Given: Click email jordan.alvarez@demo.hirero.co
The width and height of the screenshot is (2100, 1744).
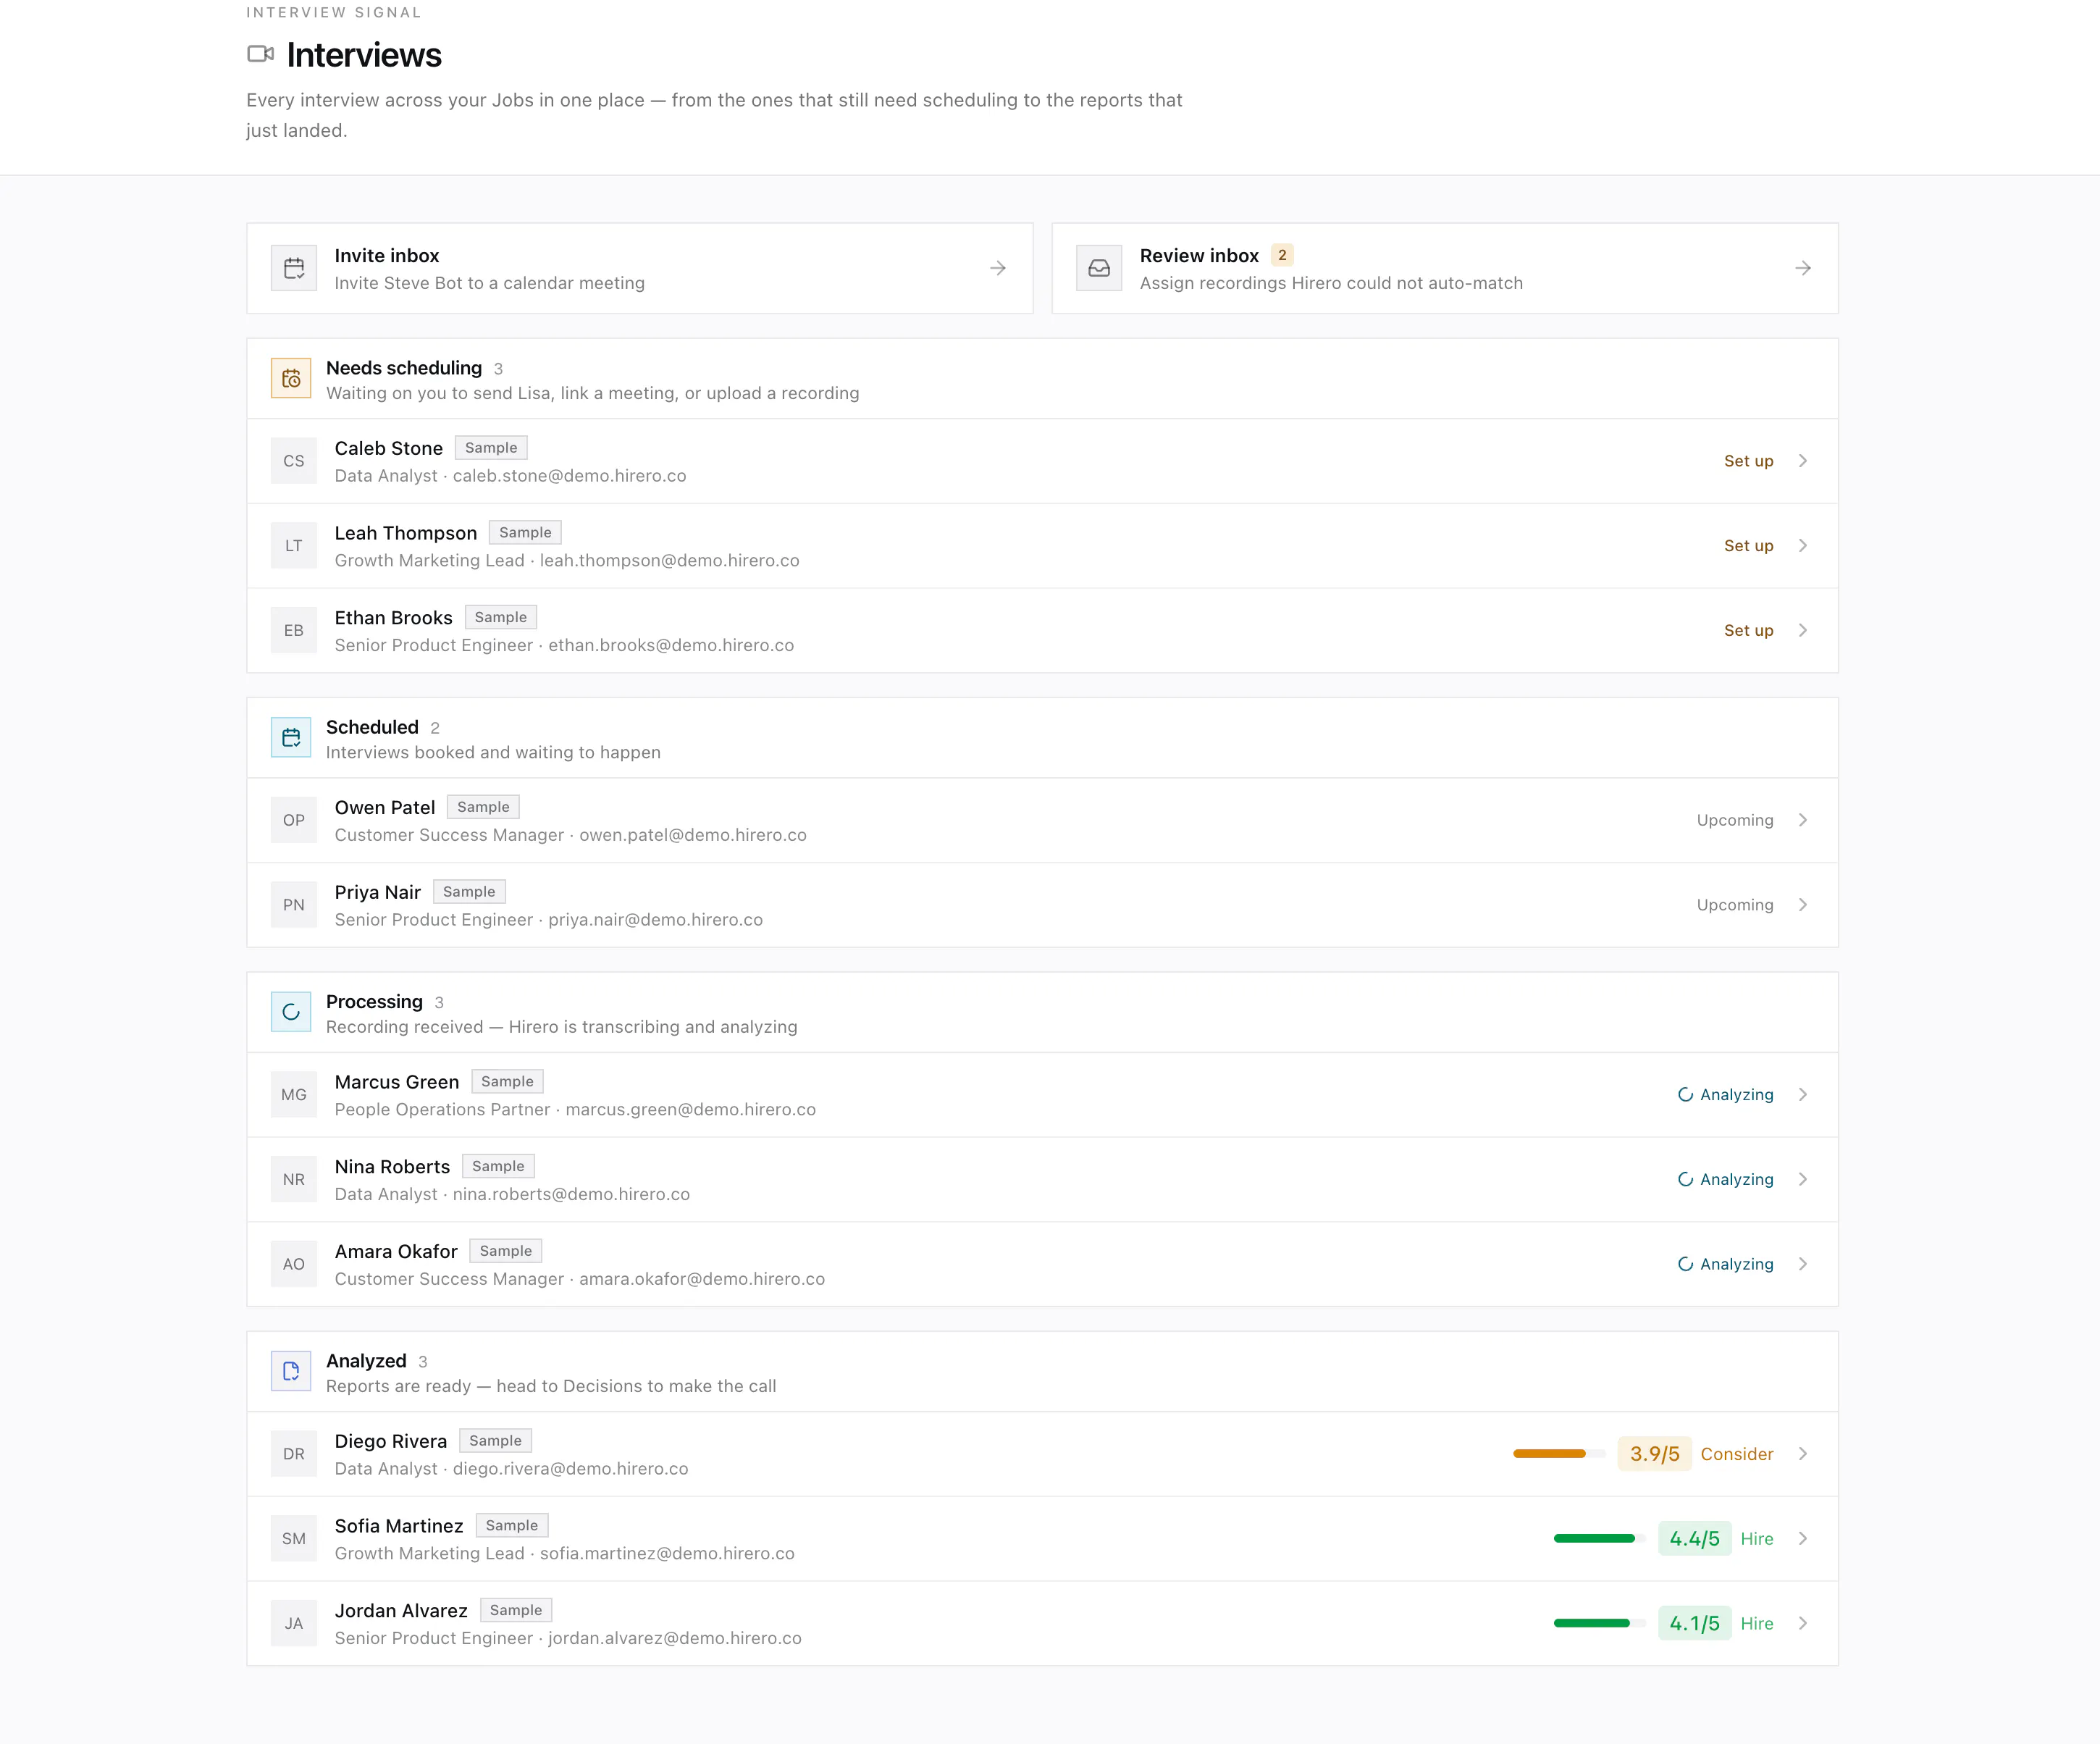Looking at the screenshot, I should click(x=675, y=1638).
